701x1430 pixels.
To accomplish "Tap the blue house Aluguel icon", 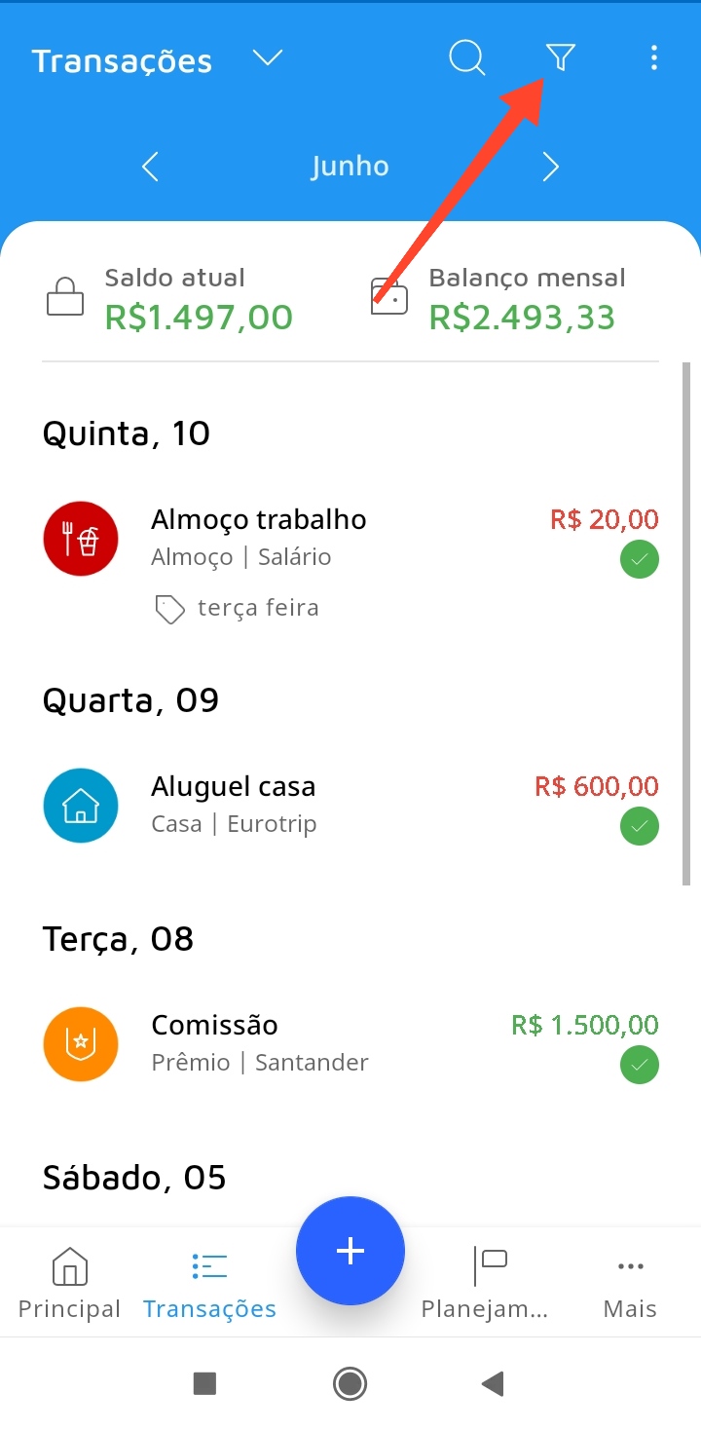I will pyautogui.click(x=81, y=806).
